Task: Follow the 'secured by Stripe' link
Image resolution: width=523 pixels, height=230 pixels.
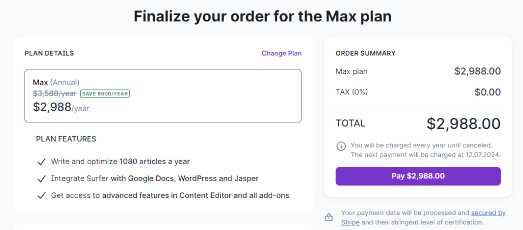Action: pyautogui.click(x=488, y=213)
